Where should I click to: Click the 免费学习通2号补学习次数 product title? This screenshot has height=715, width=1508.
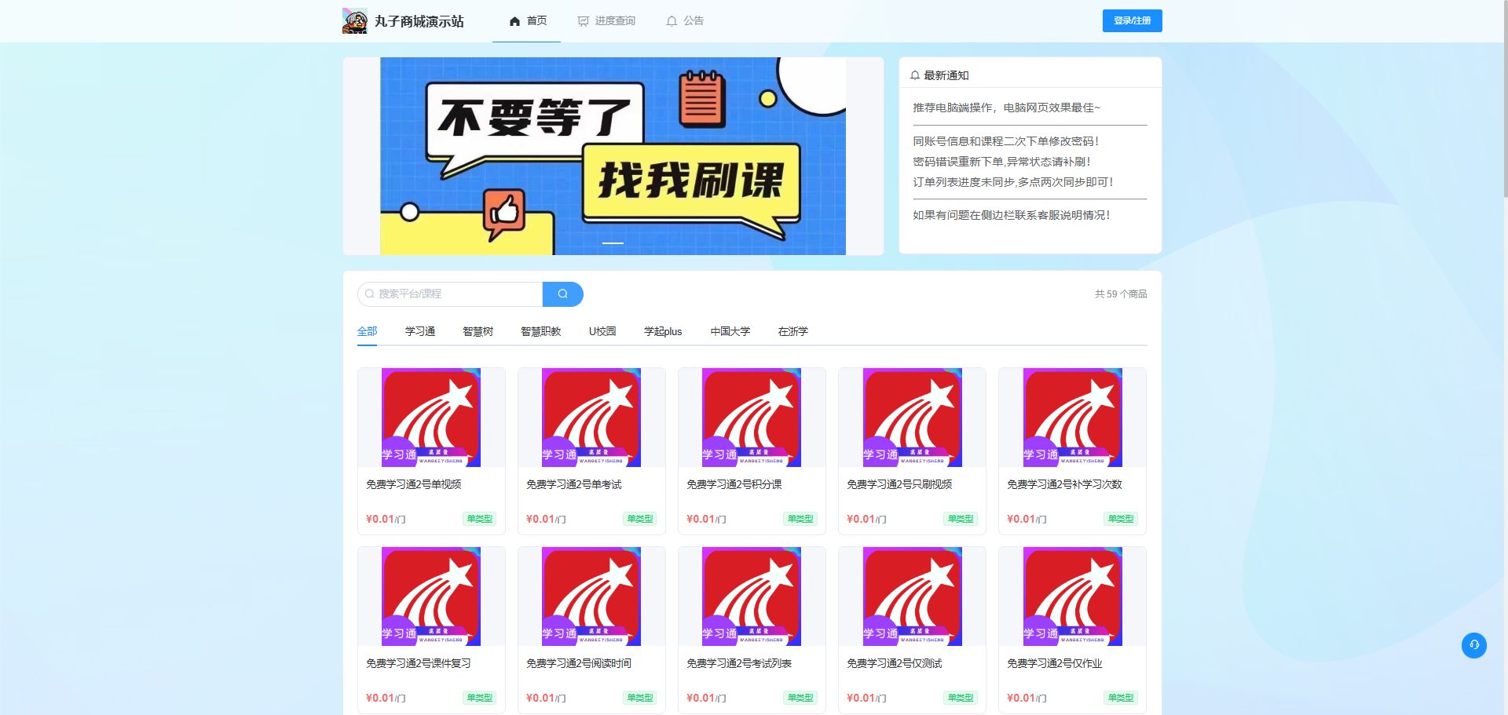tap(1065, 485)
